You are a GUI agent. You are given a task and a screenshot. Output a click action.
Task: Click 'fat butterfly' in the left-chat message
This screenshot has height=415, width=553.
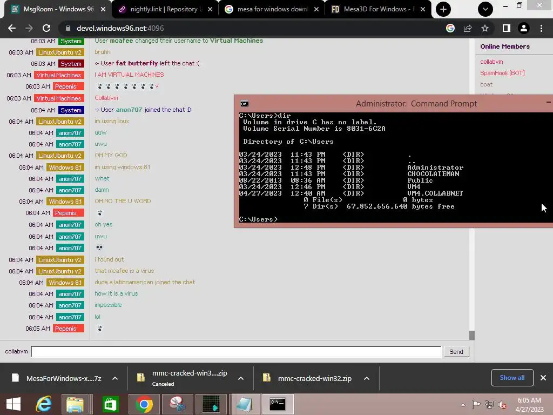[x=137, y=63]
